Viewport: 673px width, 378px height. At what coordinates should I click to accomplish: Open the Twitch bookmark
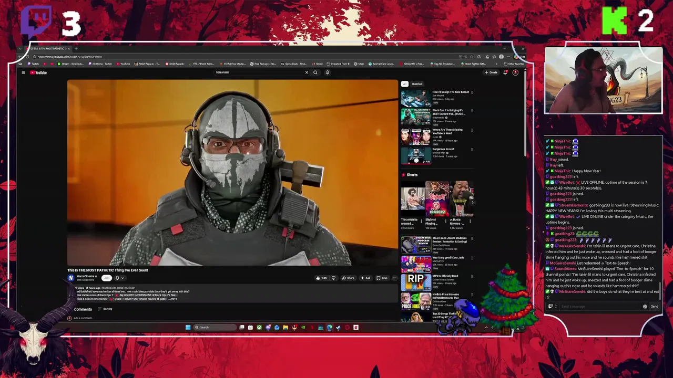tap(34, 64)
